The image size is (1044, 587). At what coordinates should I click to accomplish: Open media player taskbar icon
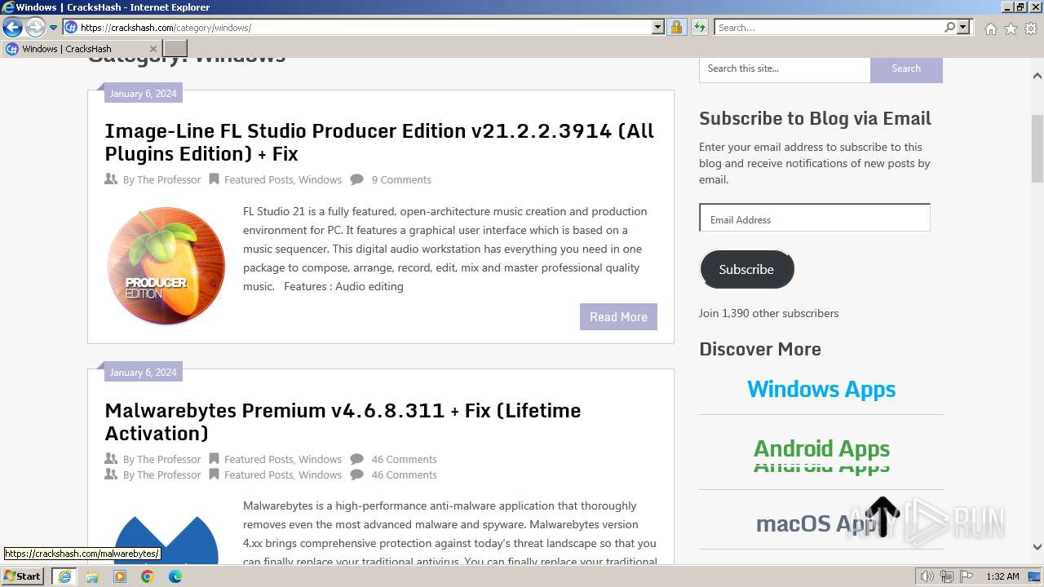point(120,576)
